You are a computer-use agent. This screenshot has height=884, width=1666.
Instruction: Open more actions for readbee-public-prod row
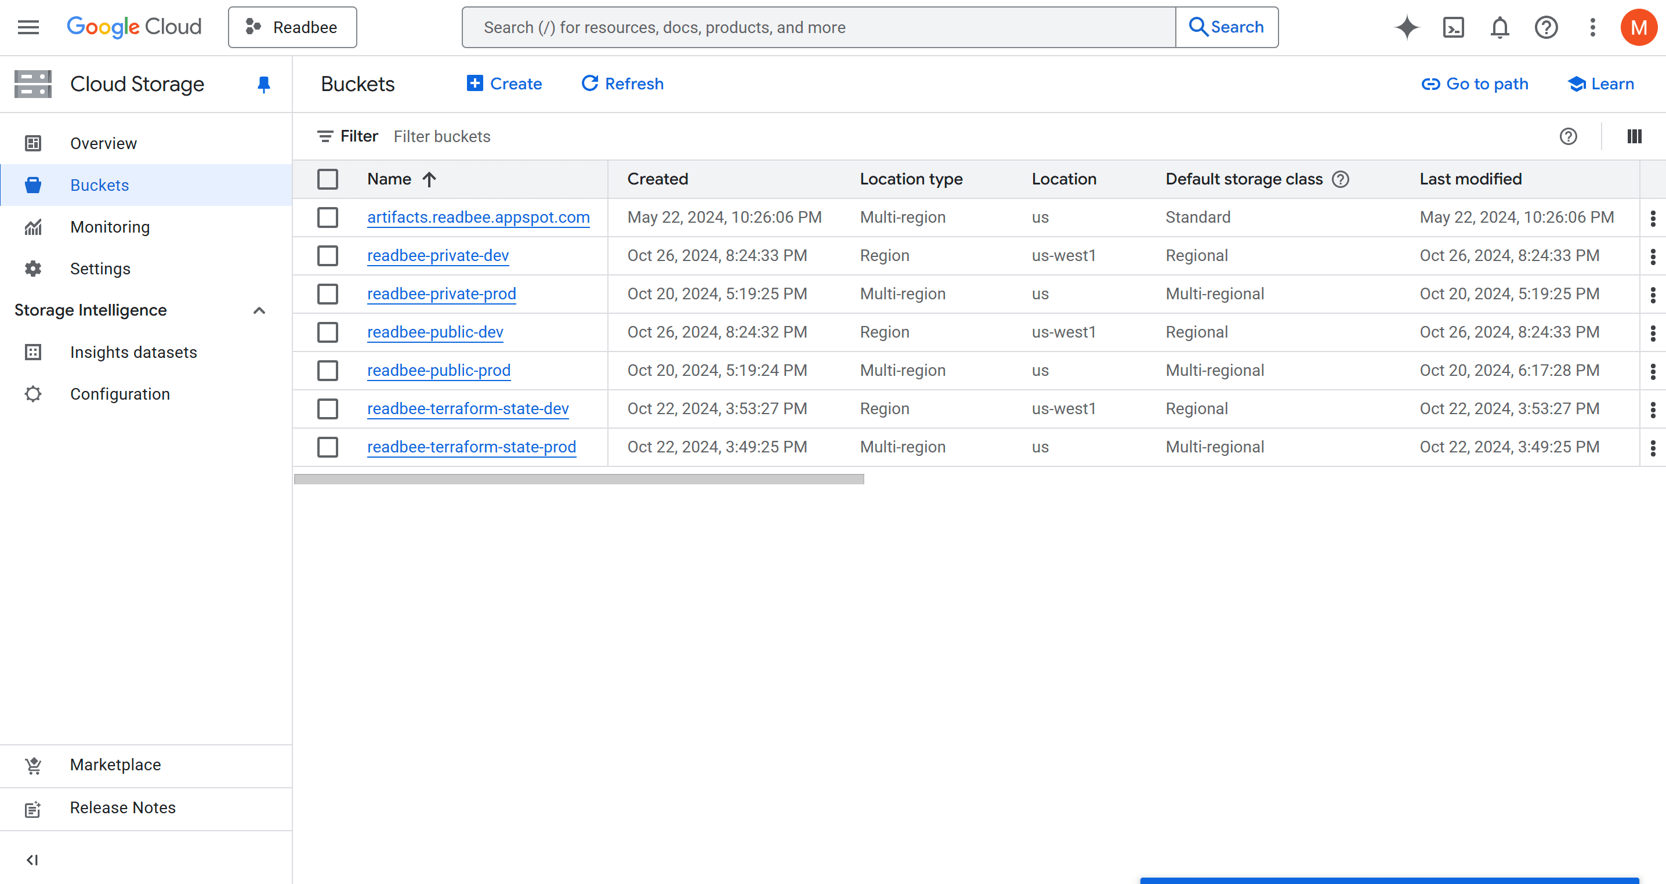(1653, 371)
